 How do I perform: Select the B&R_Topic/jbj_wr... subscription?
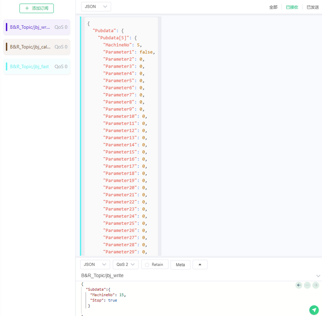(x=30, y=27)
